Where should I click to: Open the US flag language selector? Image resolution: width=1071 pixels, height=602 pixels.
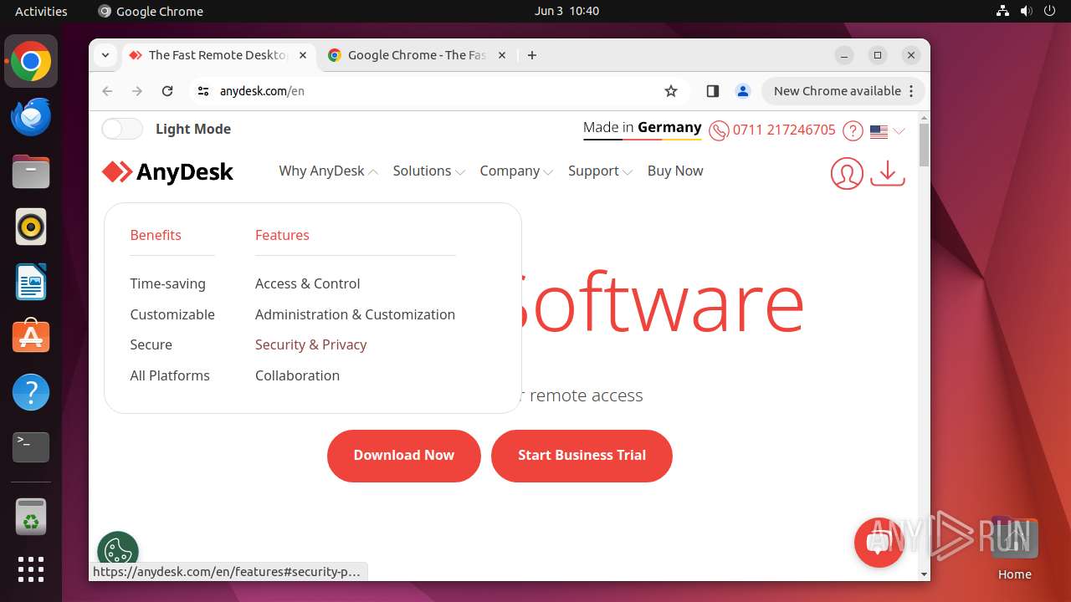(x=888, y=131)
